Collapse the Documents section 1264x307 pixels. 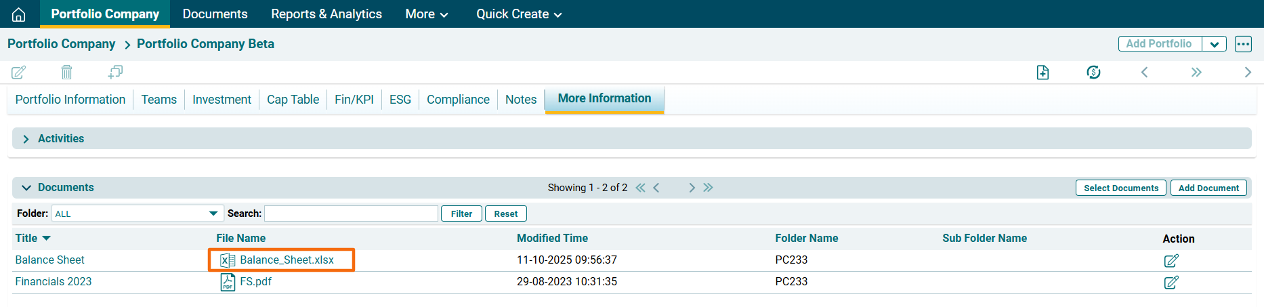pos(26,188)
